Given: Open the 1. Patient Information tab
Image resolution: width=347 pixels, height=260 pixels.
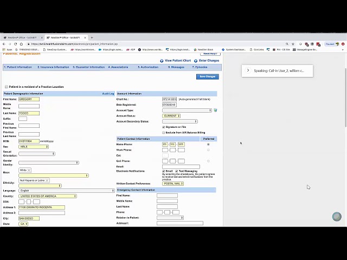Looking at the screenshot, I should coord(18,67).
